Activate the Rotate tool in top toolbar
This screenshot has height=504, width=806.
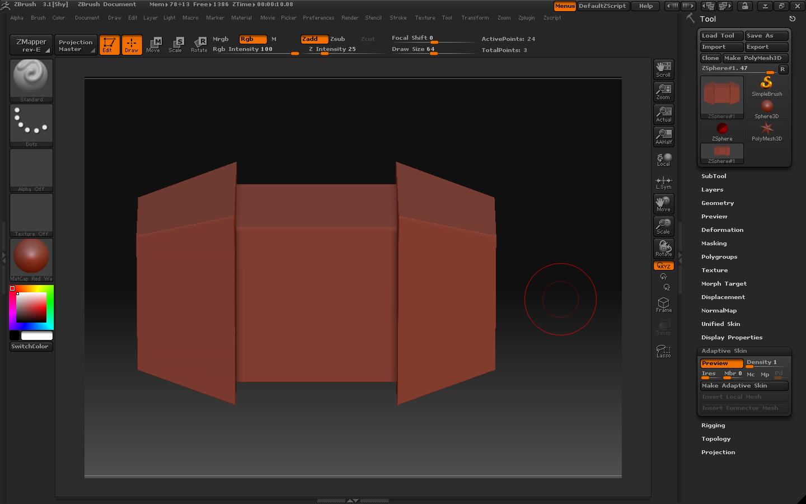tap(199, 45)
